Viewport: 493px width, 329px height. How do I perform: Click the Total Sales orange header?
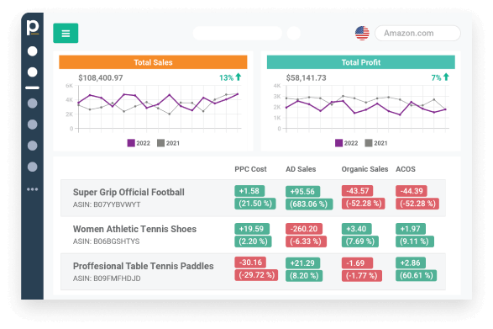pos(153,62)
